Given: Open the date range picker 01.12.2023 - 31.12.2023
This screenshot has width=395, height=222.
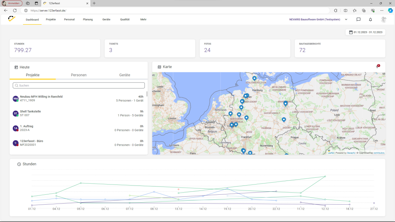Looking at the screenshot, I should 365,32.
